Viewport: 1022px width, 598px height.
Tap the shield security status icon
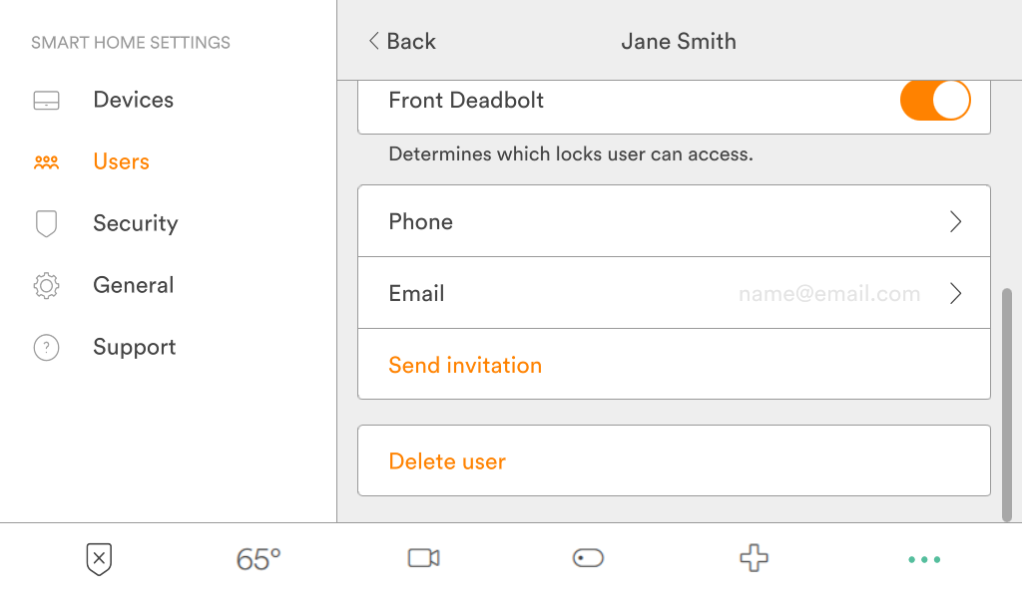pos(97,559)
